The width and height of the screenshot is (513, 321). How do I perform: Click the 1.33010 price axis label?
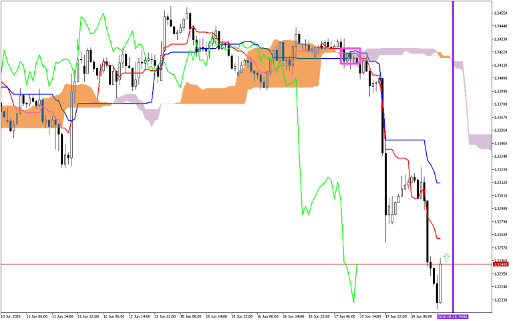pos(501,195)
